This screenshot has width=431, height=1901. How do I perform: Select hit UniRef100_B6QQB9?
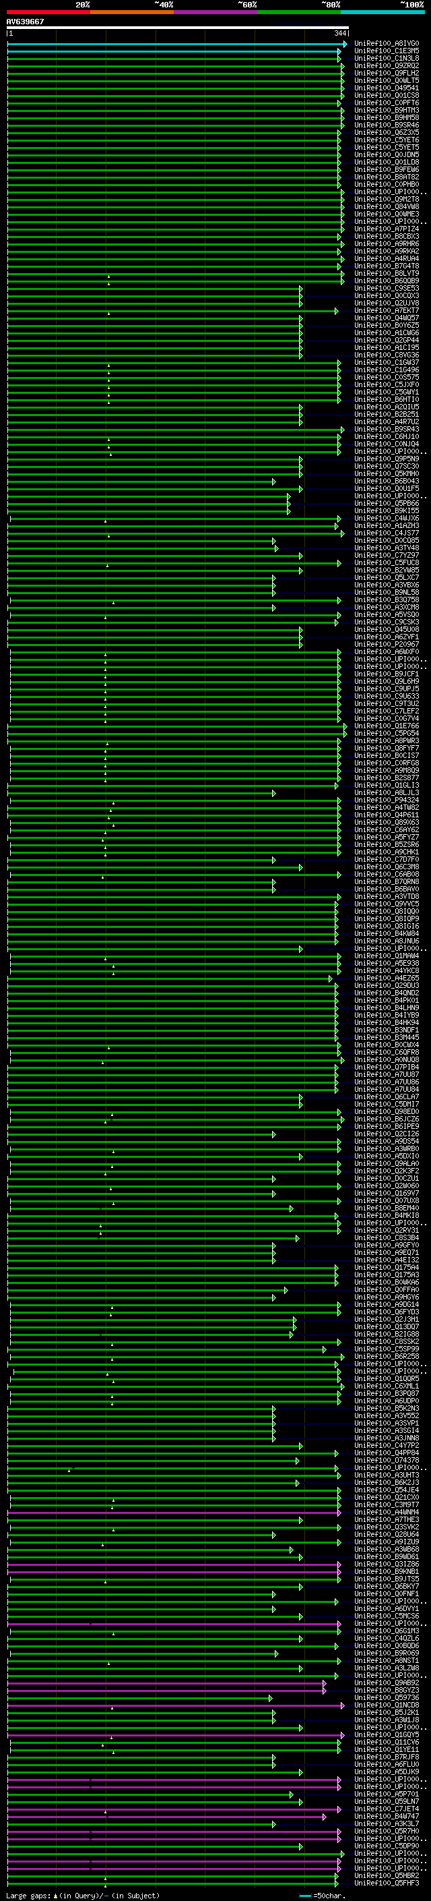click(x=387, y=281)
